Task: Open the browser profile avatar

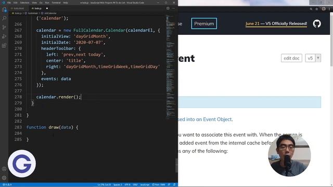Action: pos(324,9)
